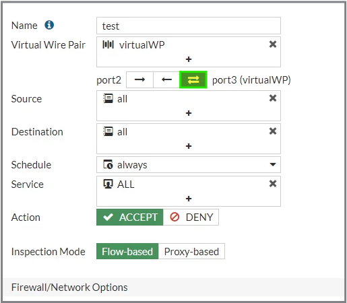Click the 'all' entry in Source
Image resolution: width=347 pixels, height=303 pixels.
tap(115, 99)
